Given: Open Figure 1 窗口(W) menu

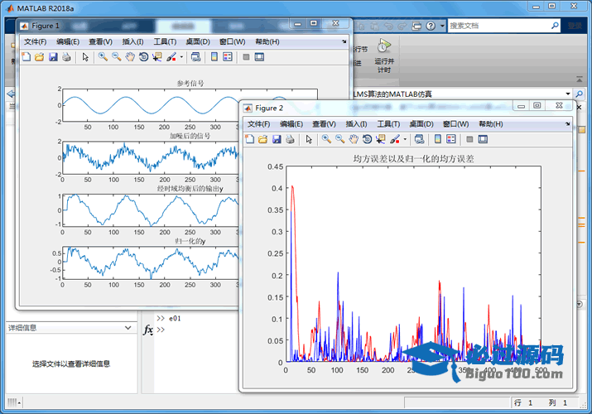Looking at the screenshot, I should 232,41.
